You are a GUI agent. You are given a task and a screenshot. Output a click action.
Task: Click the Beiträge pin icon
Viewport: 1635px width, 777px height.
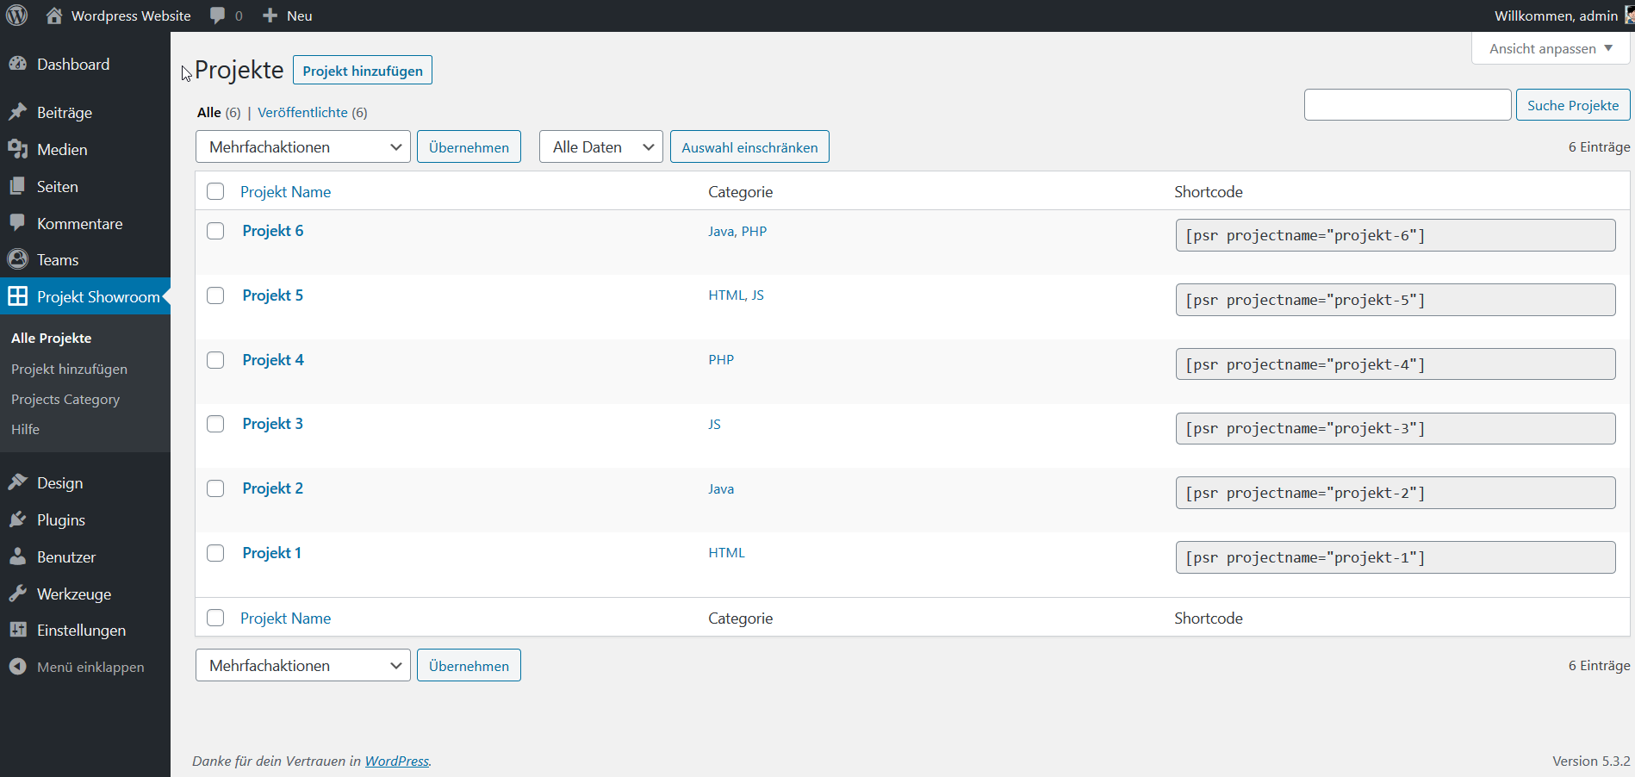pos(17,112)
